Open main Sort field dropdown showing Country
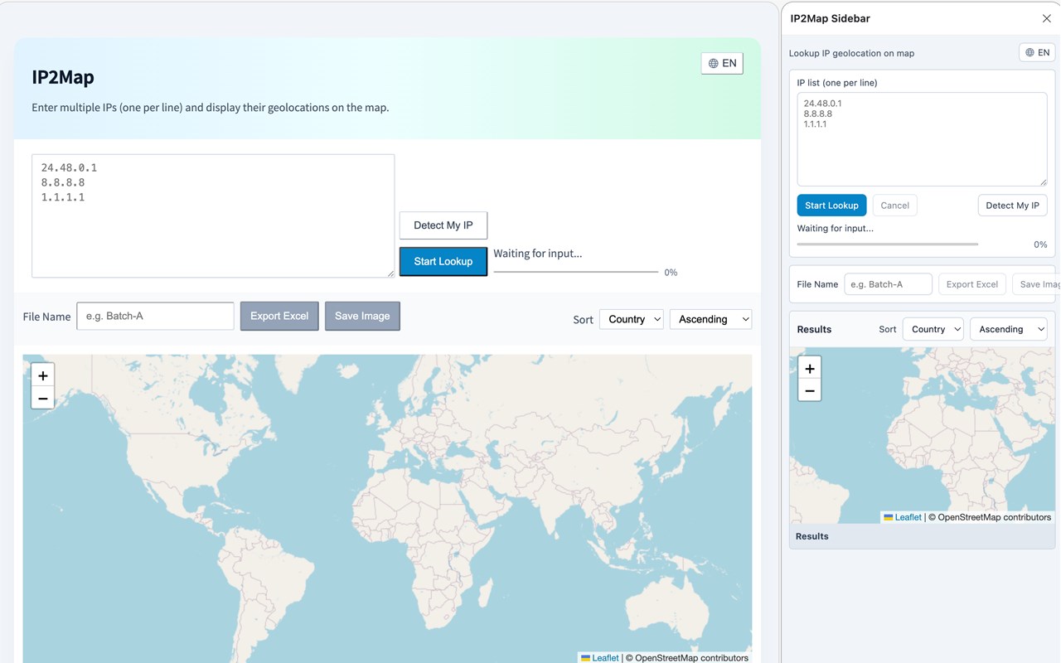This screenshot has width=1061, height=663. point(632,319)
